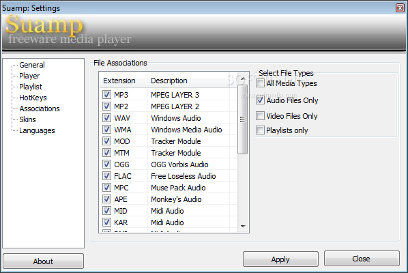Enable the Playlists only checkbox

[x=260, y=130]
